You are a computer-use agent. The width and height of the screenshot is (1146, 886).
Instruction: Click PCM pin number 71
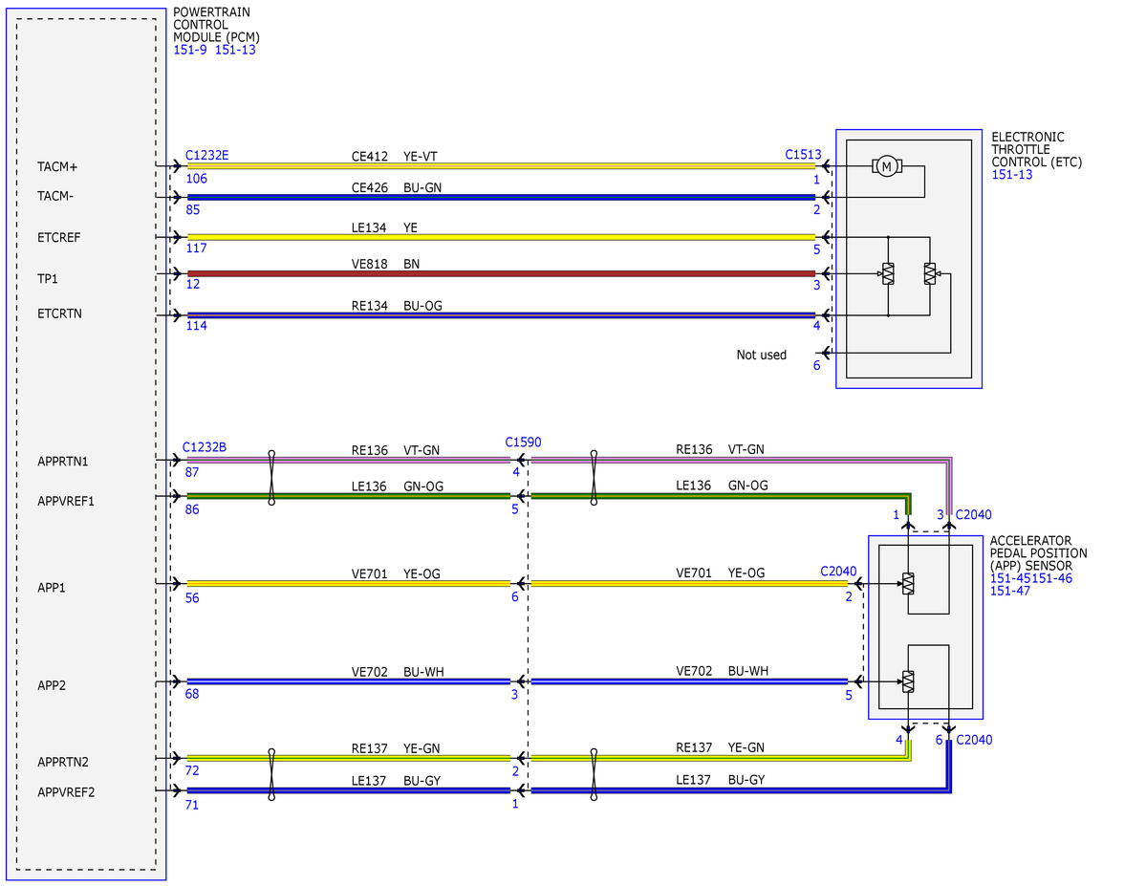click(191, 805)
